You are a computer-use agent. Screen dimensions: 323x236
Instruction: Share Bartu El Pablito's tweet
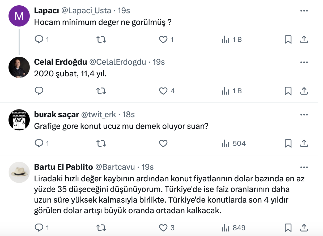pos(304,228)
